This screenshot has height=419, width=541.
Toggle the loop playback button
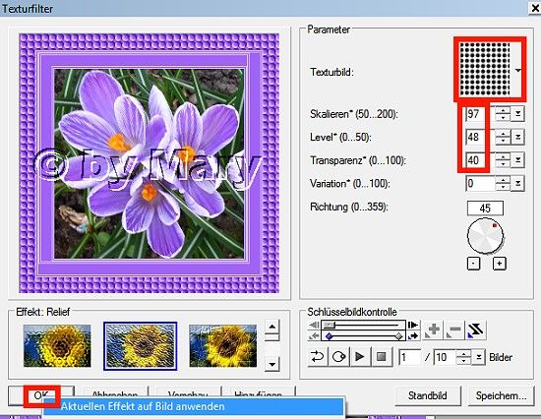pos(317,356)
